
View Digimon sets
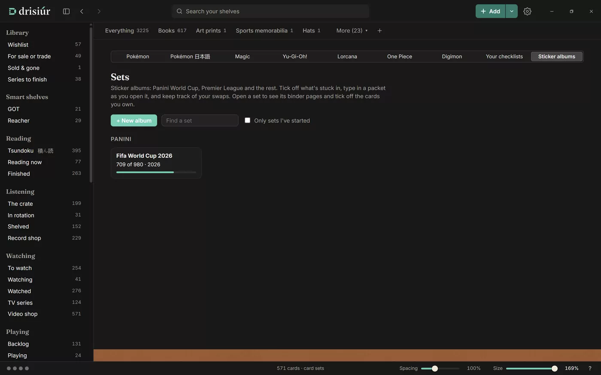(x=452, y=57)
